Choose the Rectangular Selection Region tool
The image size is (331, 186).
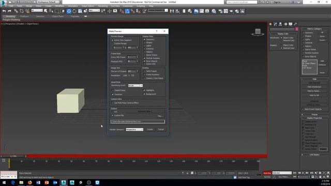pyautogui.click(x=57, y=11)
